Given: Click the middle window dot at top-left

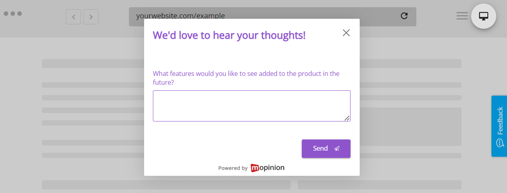Looking at the screenshot, I should tap(13, 14).
